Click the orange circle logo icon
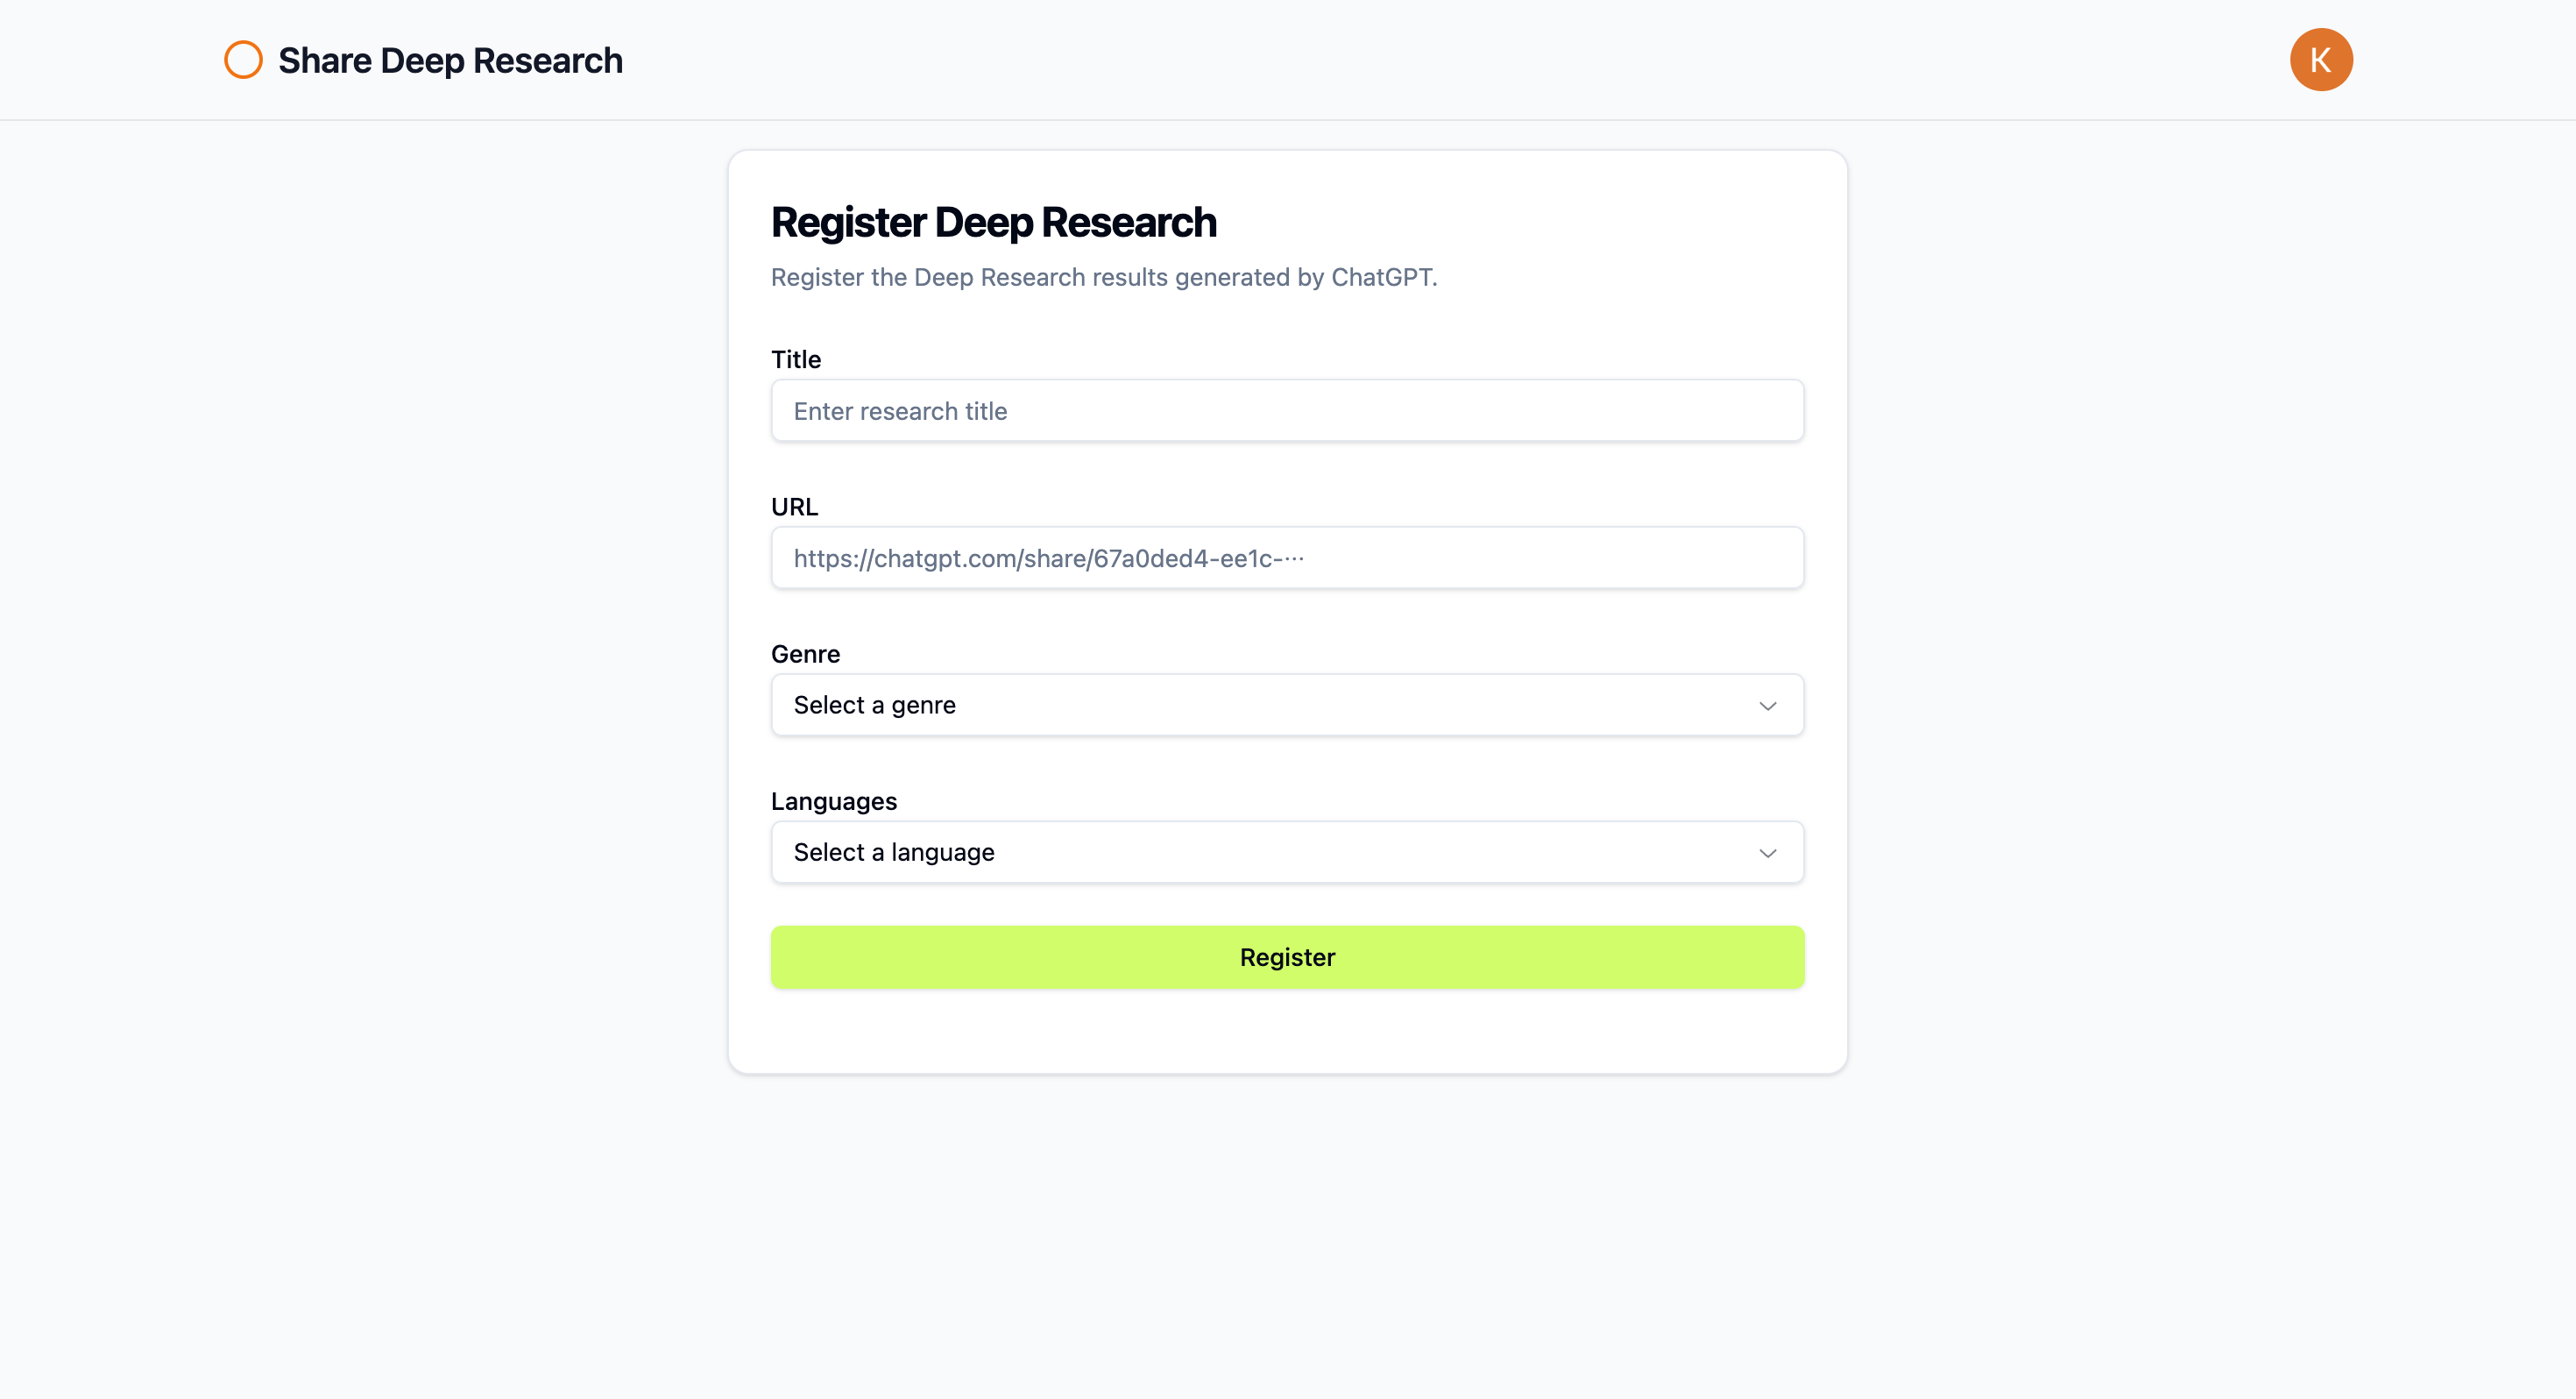This screenshot has width=2576, height=1399. point(243,60)
